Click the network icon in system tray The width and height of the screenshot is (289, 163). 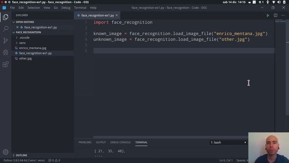tap(274, 2)
